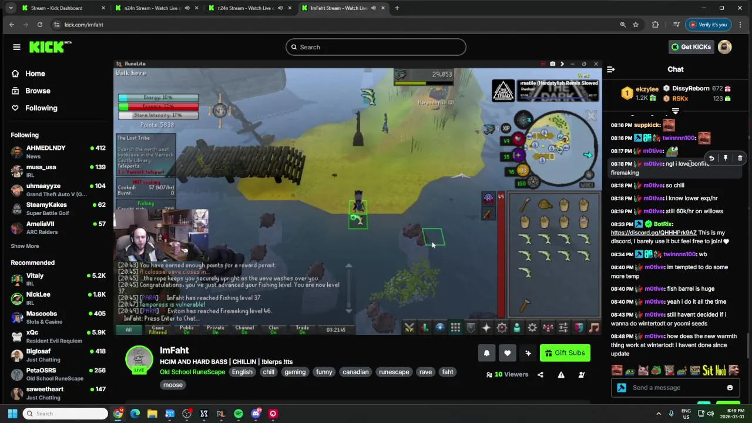Open browser tab search dropdown
The image size is (752, 423).
[11, 8]
